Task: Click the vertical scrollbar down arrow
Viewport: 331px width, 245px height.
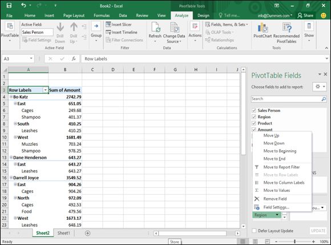Action: (243, 226)
